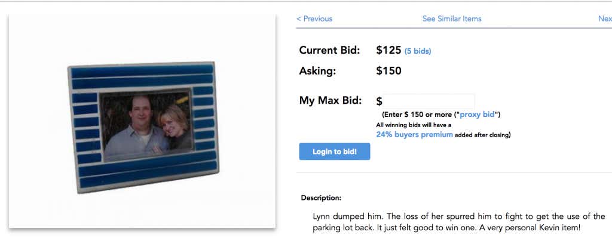Viewport: 612px width, 238px height.
Task: Go to the Previous item link
Action: point(314,18)
